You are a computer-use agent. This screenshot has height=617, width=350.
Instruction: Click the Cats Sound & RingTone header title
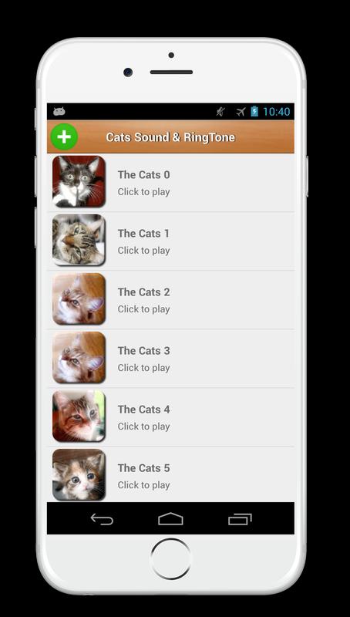click(170, 137)
